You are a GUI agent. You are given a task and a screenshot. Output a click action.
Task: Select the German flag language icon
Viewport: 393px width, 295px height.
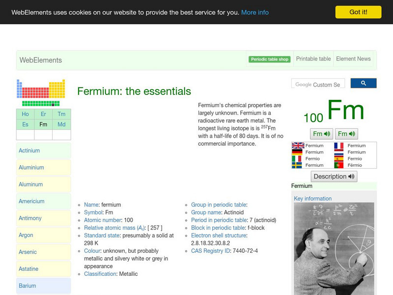pos(298,152)
